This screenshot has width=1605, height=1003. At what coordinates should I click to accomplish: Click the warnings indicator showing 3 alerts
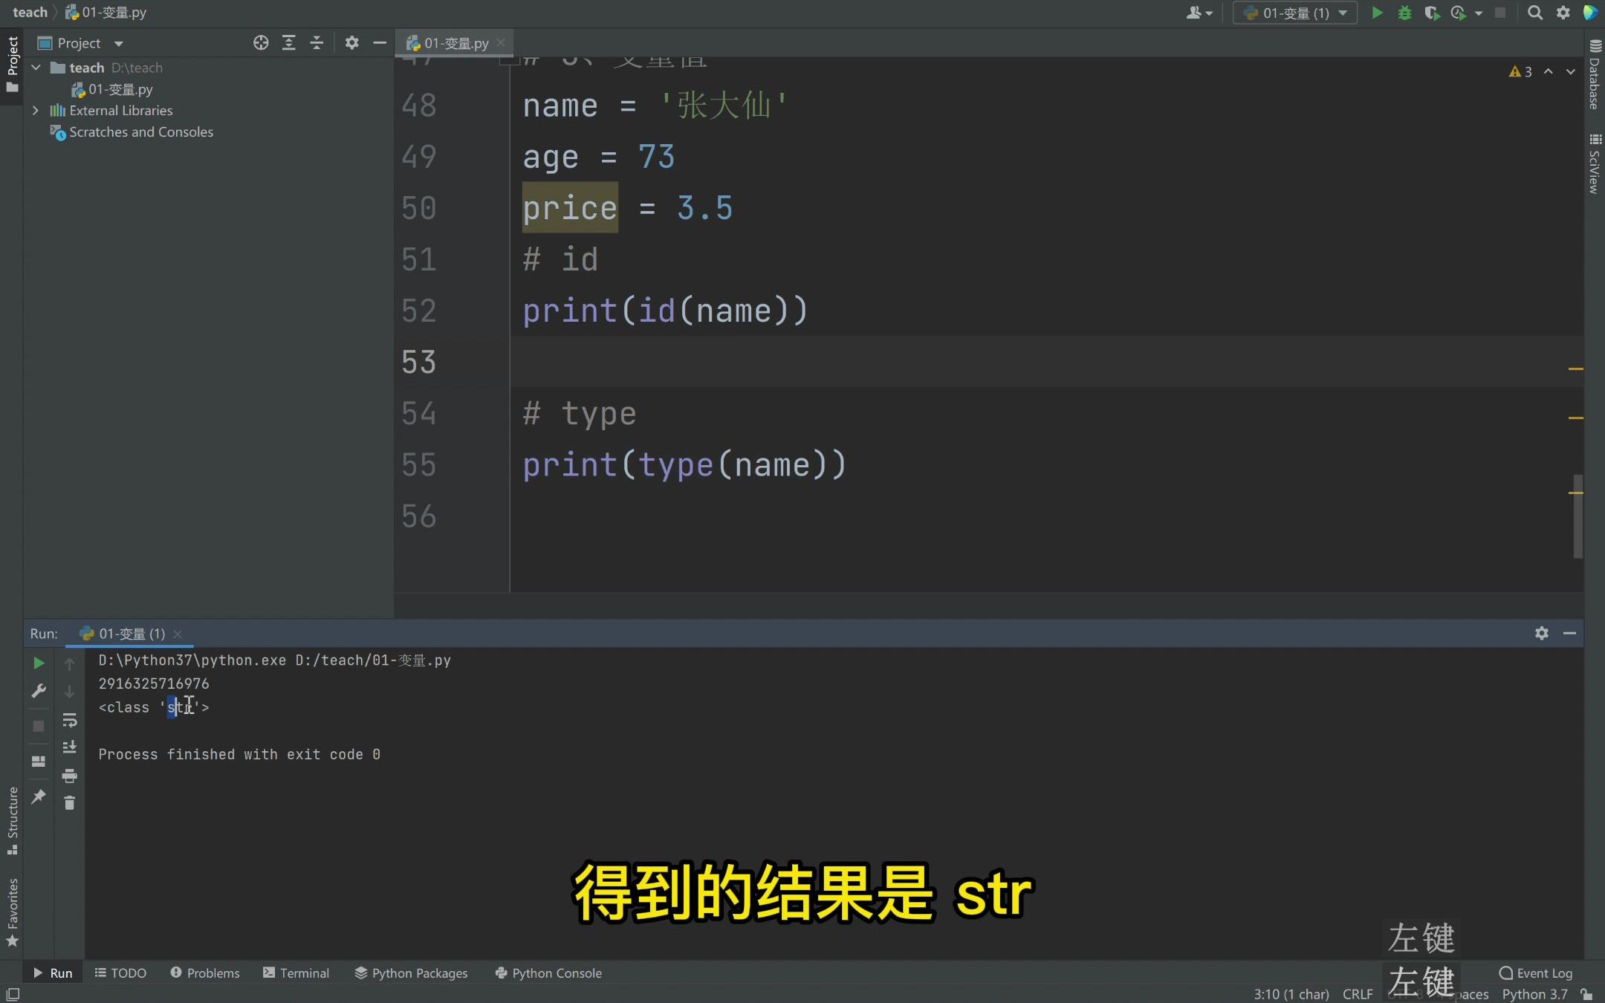(x=1518, y=71)
